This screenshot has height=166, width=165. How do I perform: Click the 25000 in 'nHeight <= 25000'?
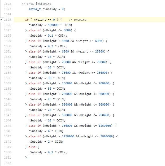click(x=99, y=51)
